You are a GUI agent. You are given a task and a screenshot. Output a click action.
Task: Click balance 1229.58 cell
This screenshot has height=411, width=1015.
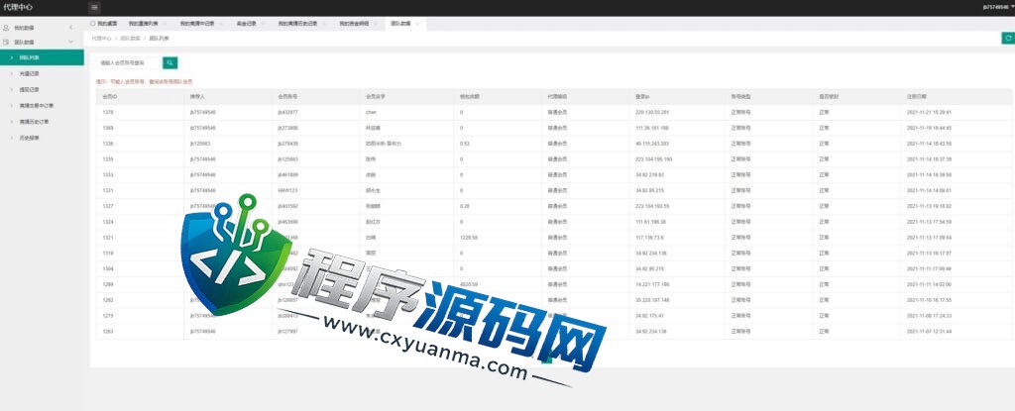469,238
